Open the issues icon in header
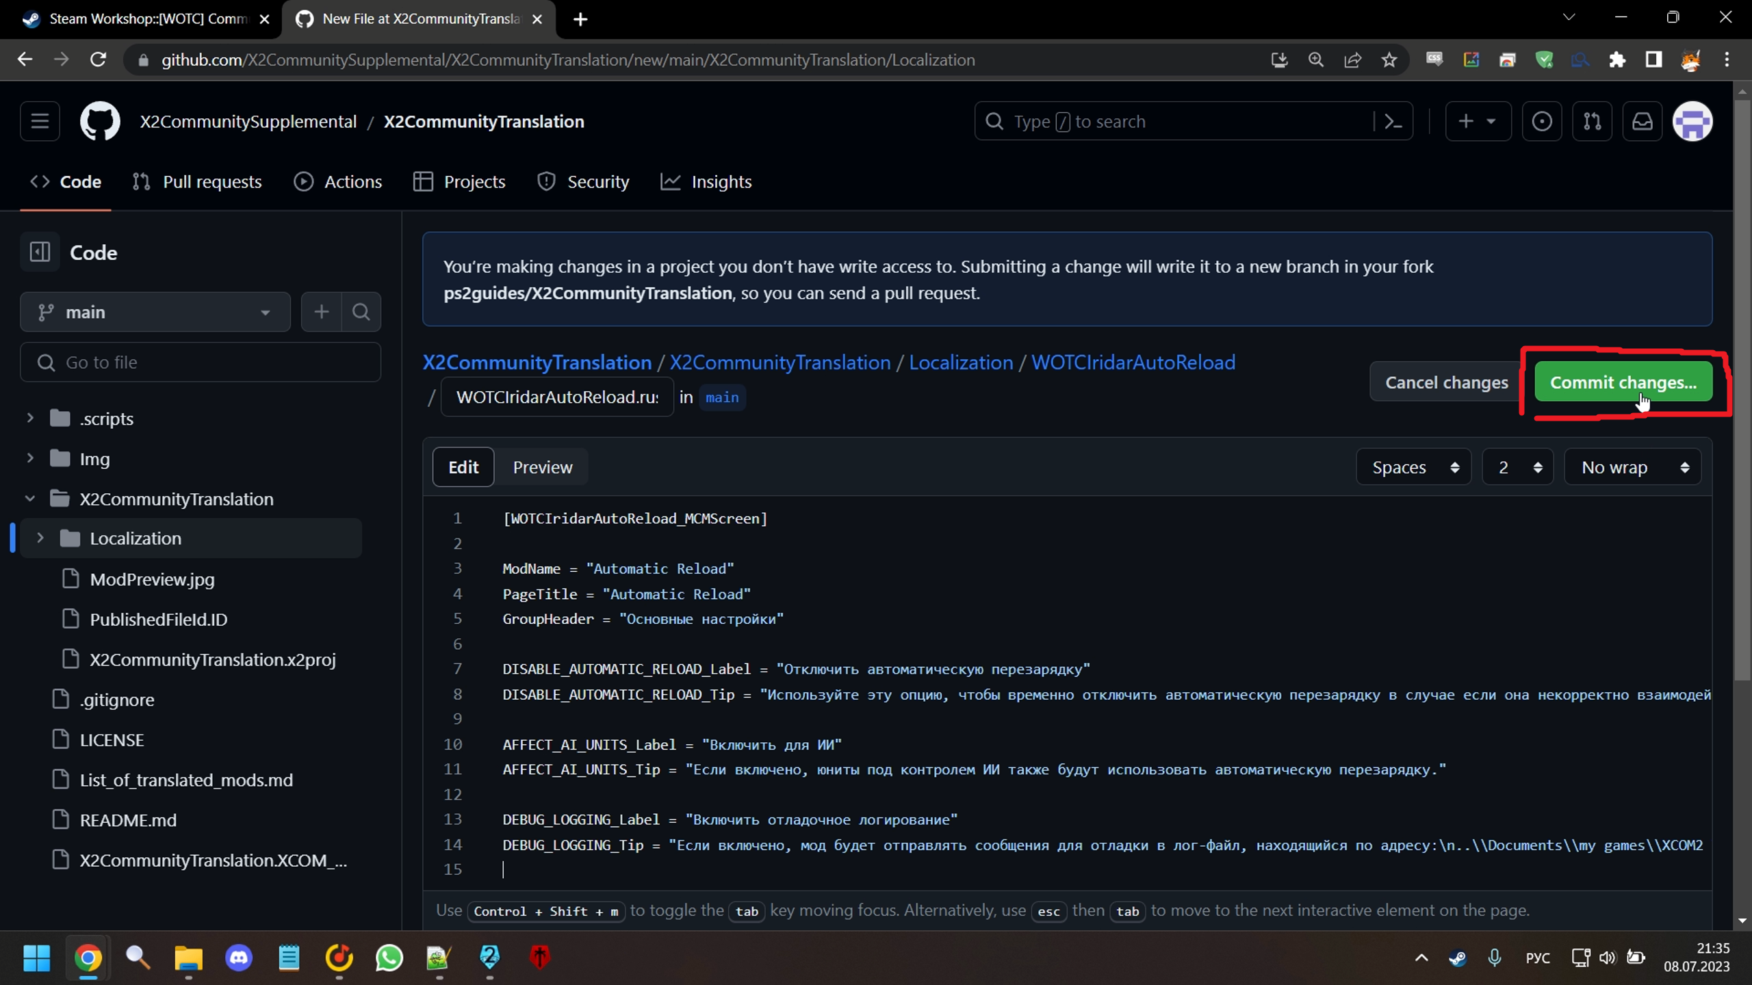Image resolution: width=1752 pixels, height=985 pixels. coord(1541,122)
